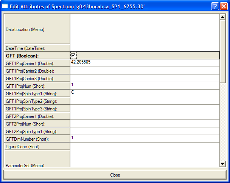The width and height of the screenshot is (230, 183).
Task: Select the GFT2ProjCarrier1 value cell
Action: point(145,116)
